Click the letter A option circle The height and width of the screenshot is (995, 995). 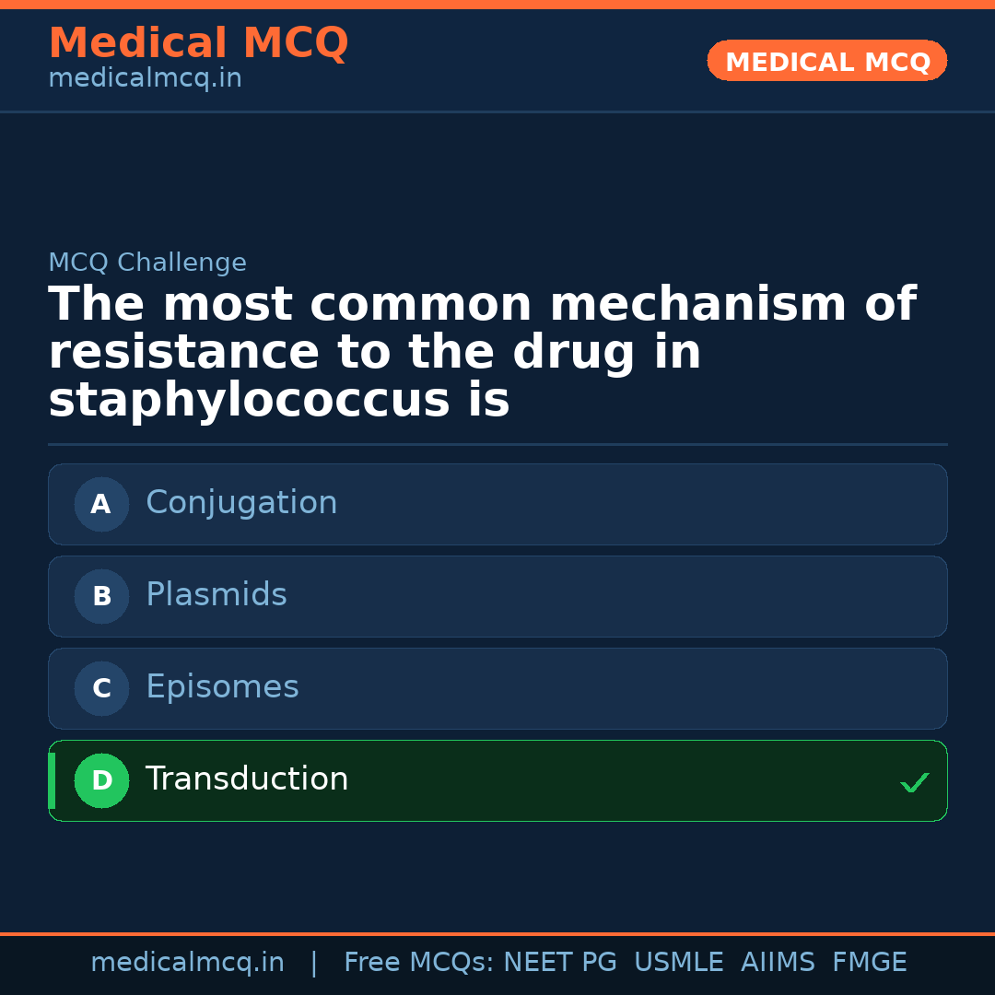click(101, 504)
